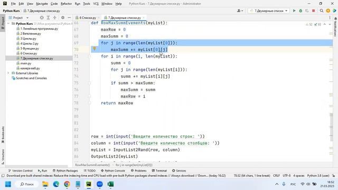
Task: Change line separator CRLF in status bar
Action: (x=276, y=176)
